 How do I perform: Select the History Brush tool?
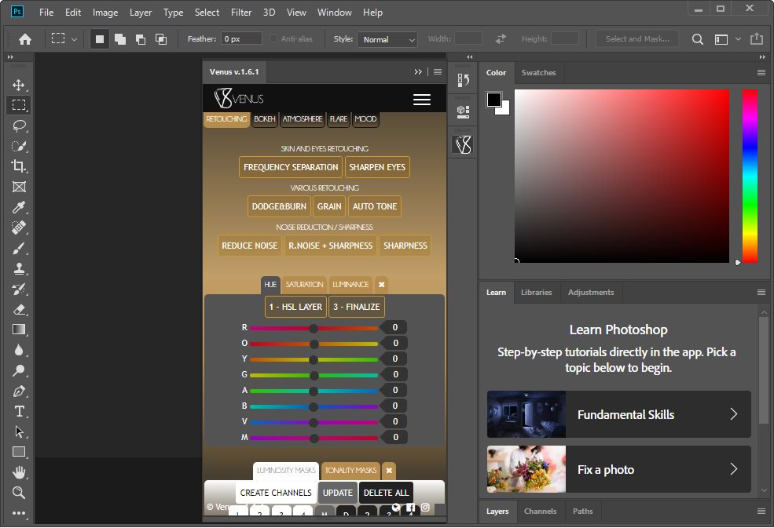[19, 289]
